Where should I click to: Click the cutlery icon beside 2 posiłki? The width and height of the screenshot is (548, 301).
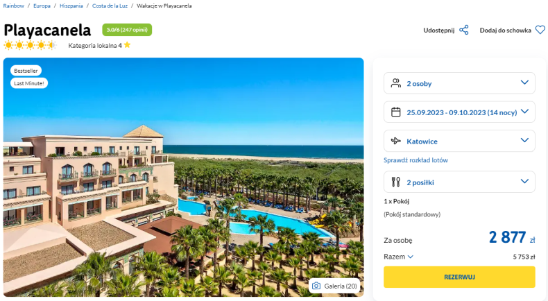coord(395,182)
